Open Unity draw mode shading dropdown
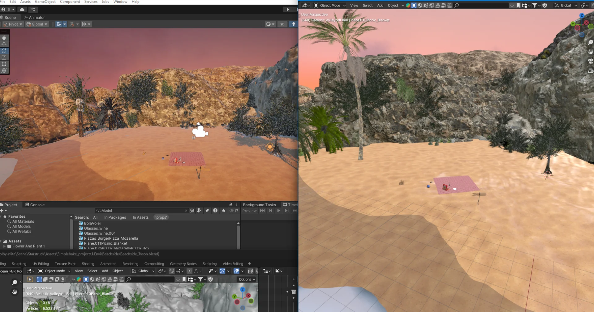Screen dimensions: 594x312 coord(270,24)
